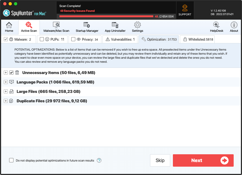Click the Skip button

pyautogui.click(x=160, y=160)
